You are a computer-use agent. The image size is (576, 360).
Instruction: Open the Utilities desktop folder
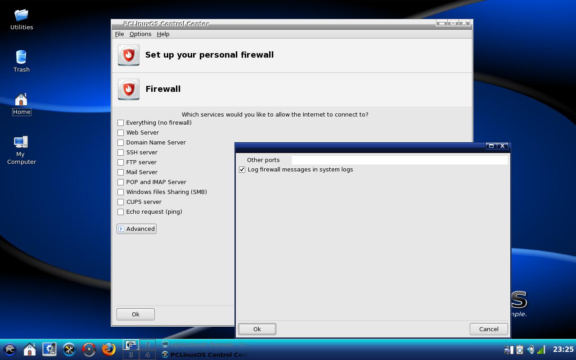22,19
